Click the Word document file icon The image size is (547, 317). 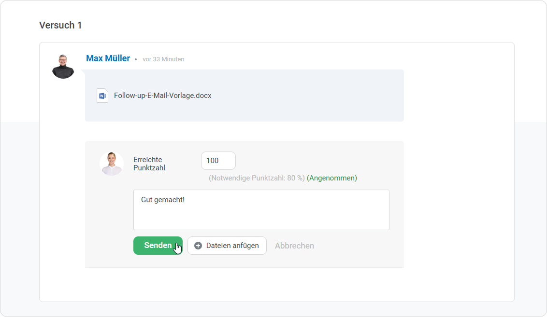pyautogui.click(x=102, y=96)
